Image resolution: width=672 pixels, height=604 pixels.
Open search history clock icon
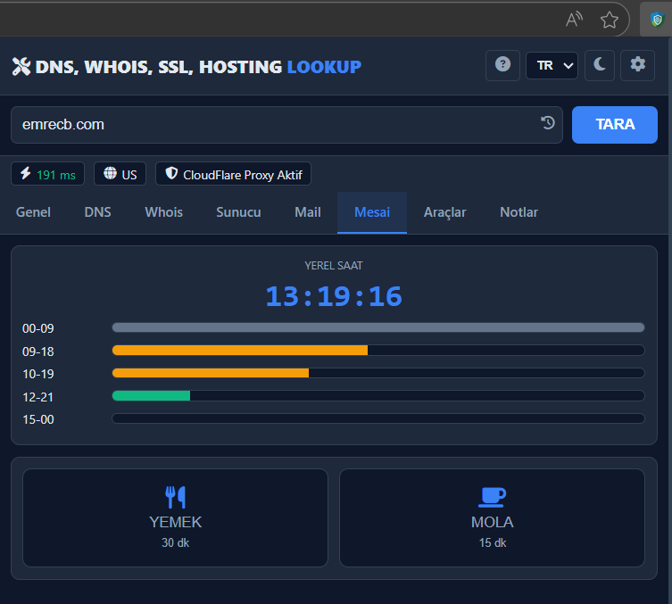coord(548,124)
